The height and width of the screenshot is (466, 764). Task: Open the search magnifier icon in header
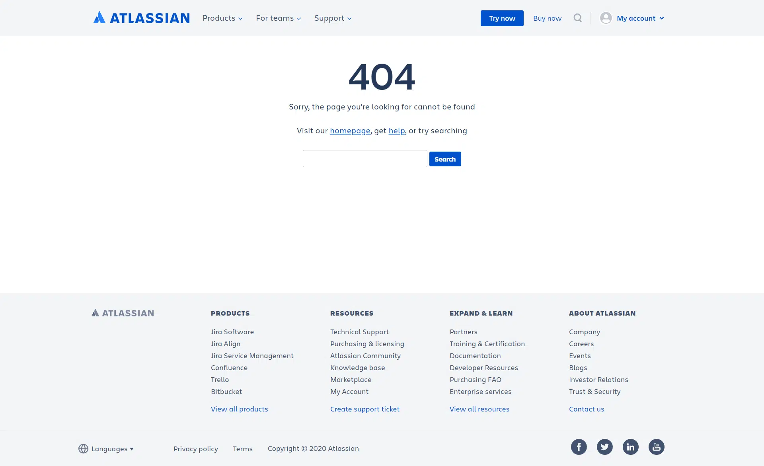click(577, 18)
